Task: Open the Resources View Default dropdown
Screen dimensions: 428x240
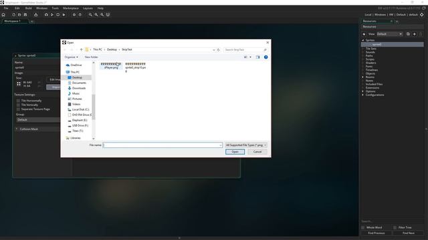Action: point(390,34)
